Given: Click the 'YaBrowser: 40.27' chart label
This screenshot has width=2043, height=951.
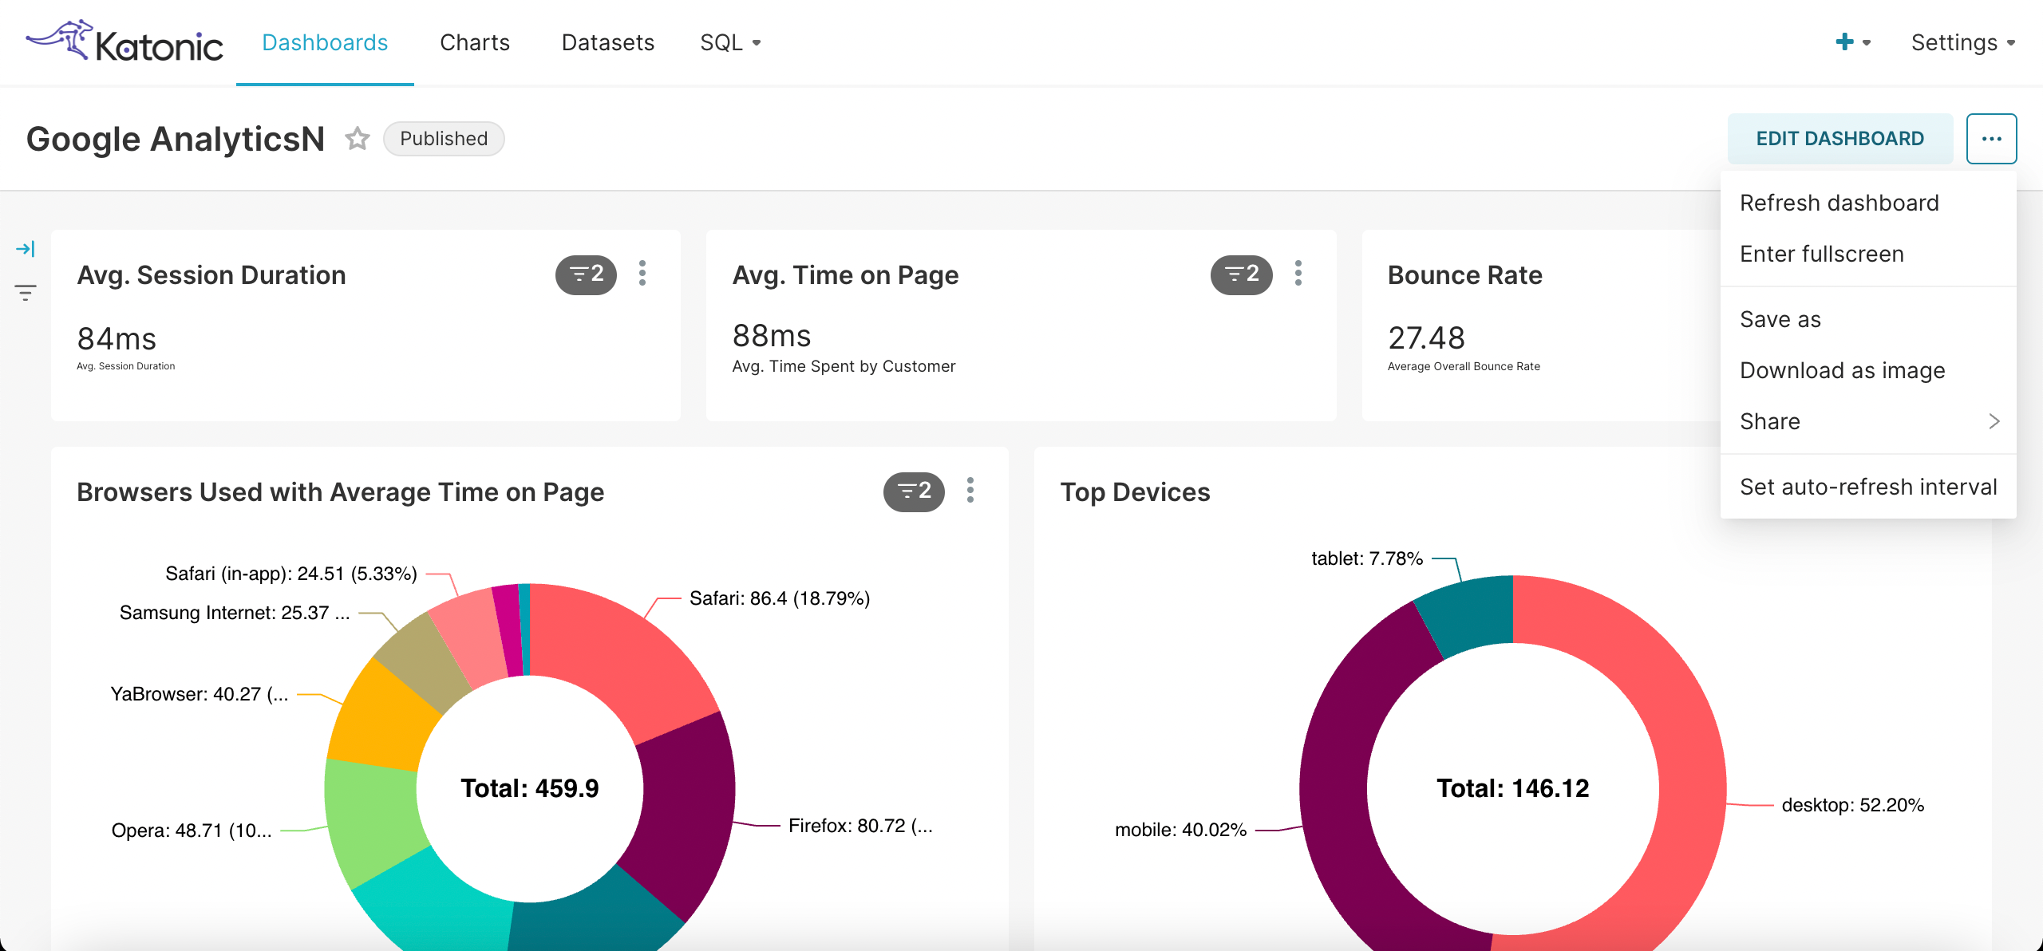Looking at the screenshot, I should 200,694.
